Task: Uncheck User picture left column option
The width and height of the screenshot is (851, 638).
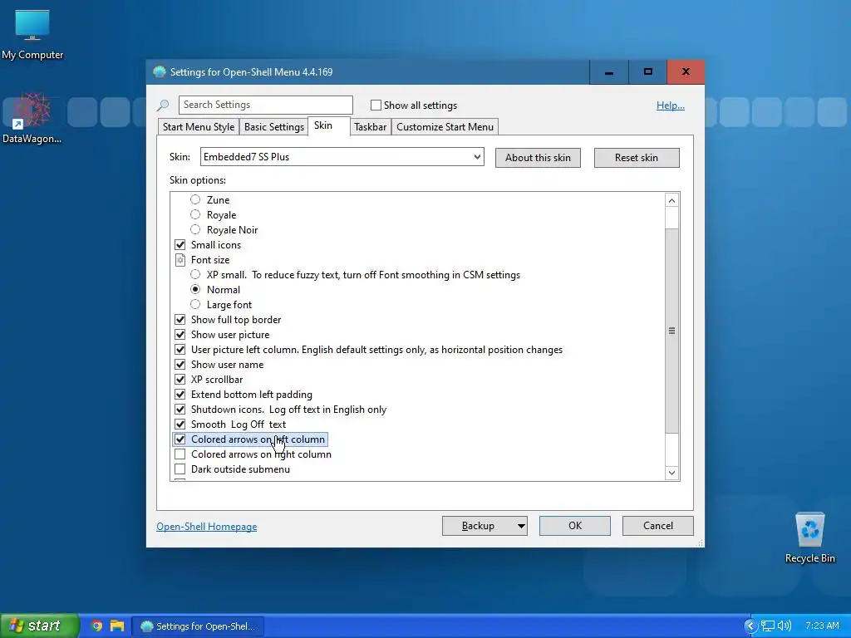Action: (180, 350)
